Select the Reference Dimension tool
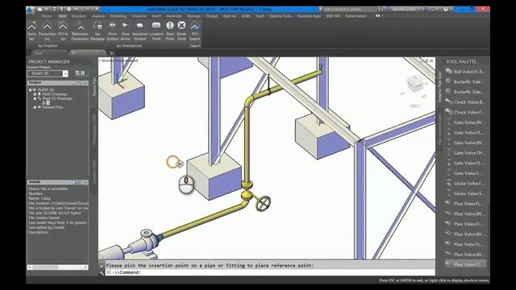Screen dimensions: 516x290 [x=80, y=31]
